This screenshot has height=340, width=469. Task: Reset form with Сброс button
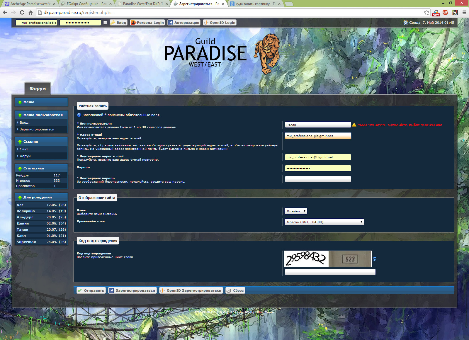tap(235, 290)
